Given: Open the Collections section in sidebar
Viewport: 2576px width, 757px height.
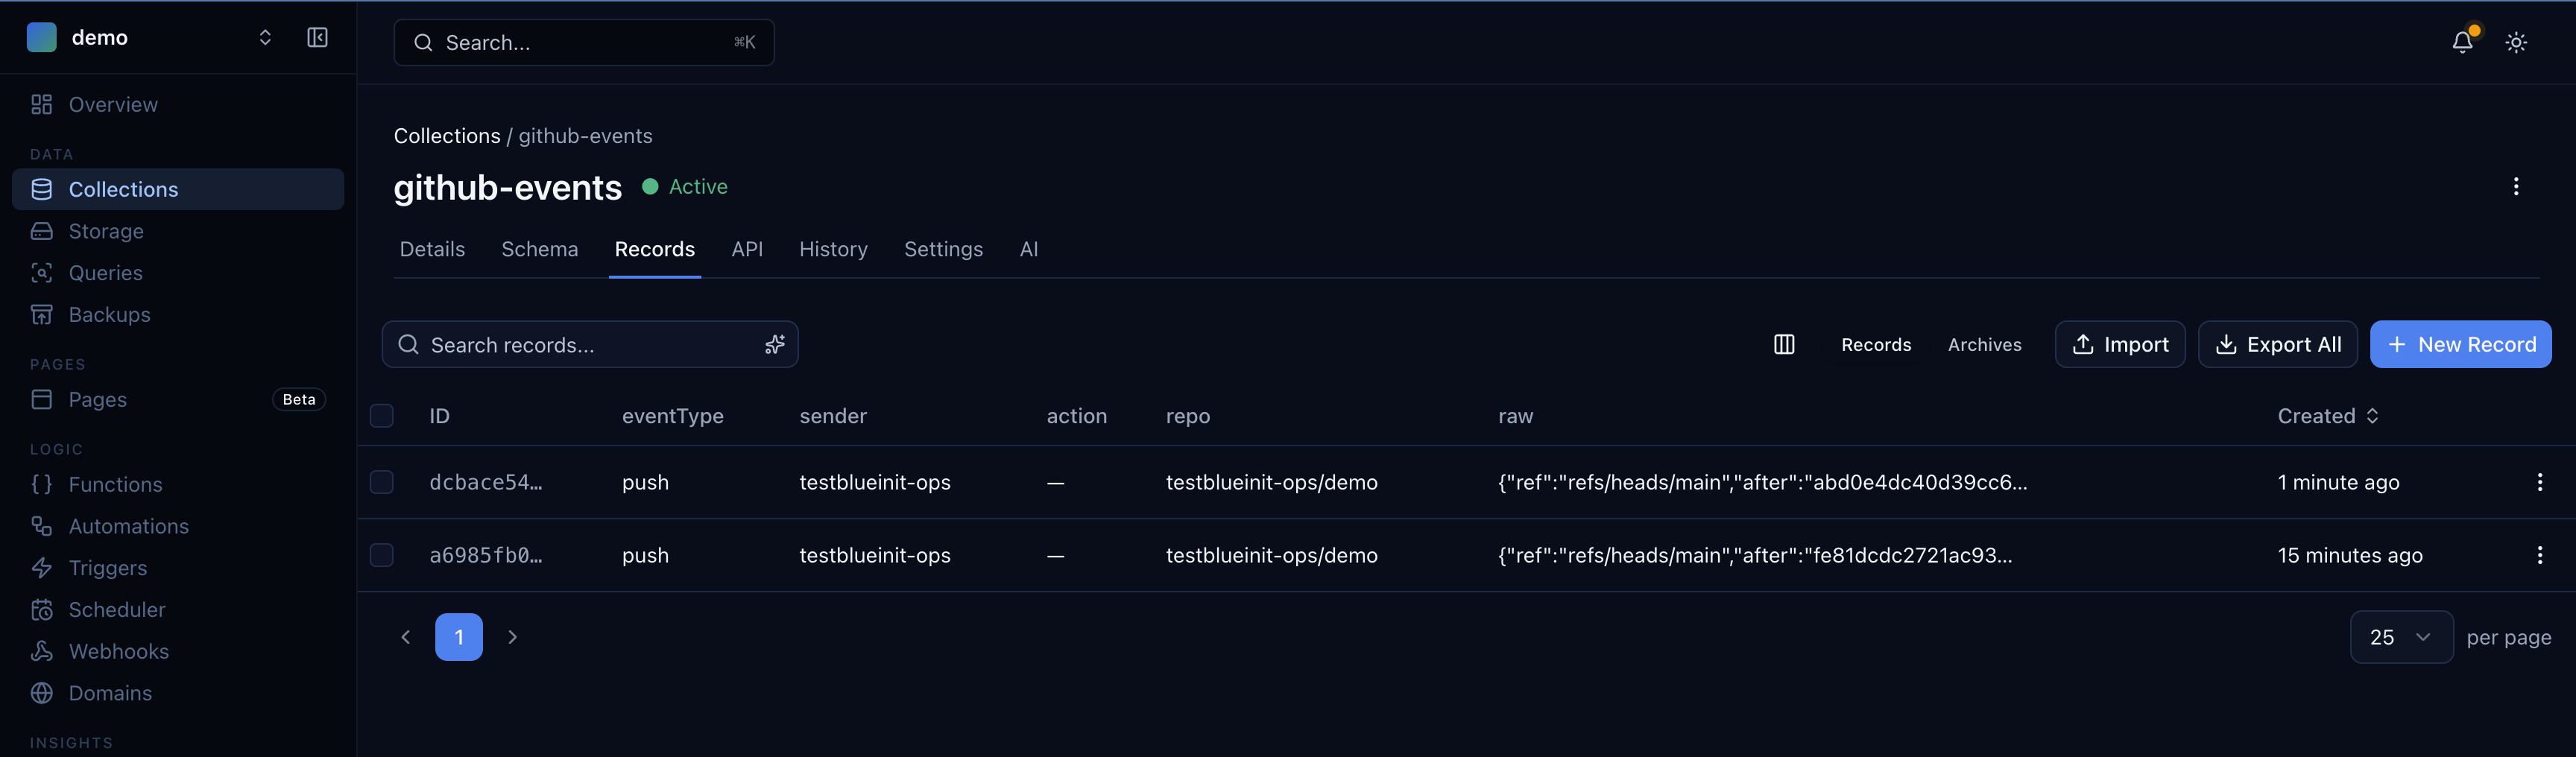Looking at the screenshot, I should pos(123,189).
